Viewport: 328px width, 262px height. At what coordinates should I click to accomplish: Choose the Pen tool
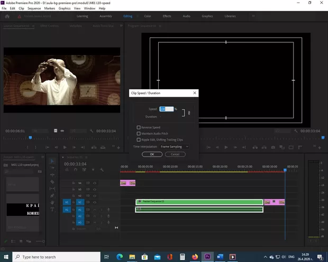click(x=52, y=195)
